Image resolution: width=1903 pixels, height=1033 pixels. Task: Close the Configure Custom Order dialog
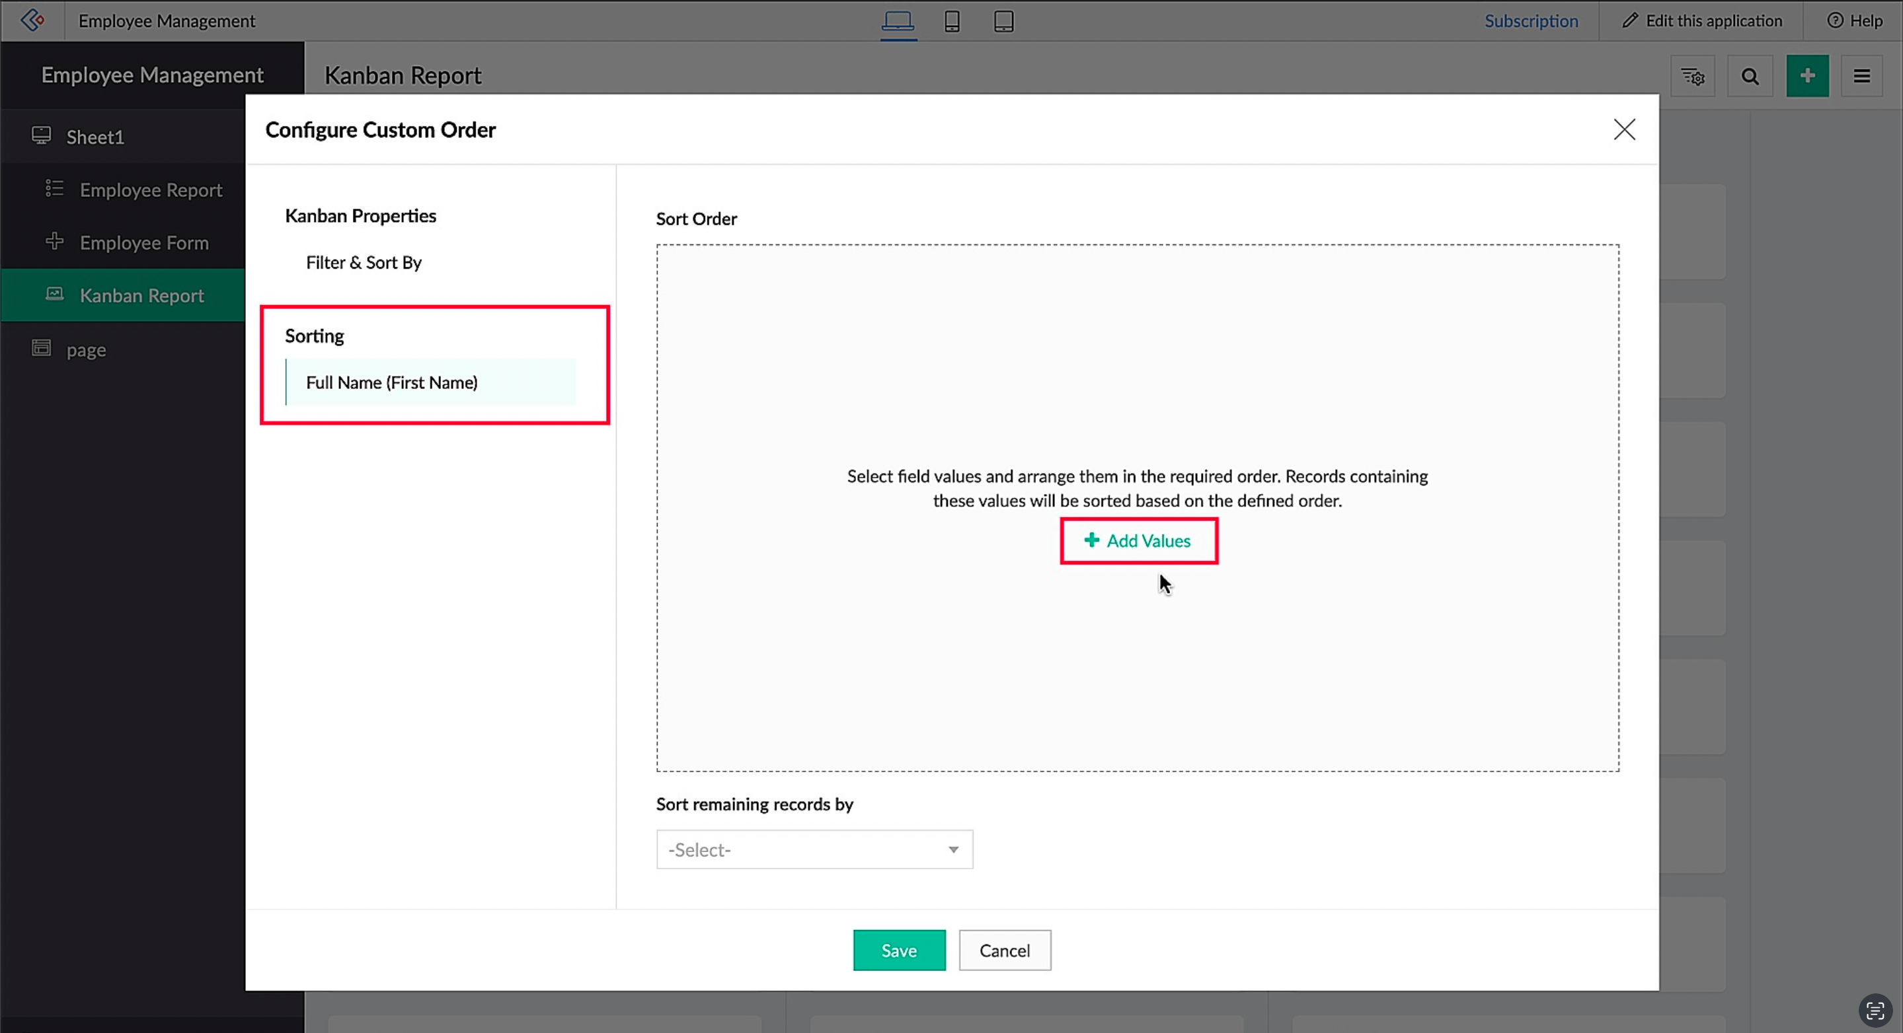[x=1624, y=129]
